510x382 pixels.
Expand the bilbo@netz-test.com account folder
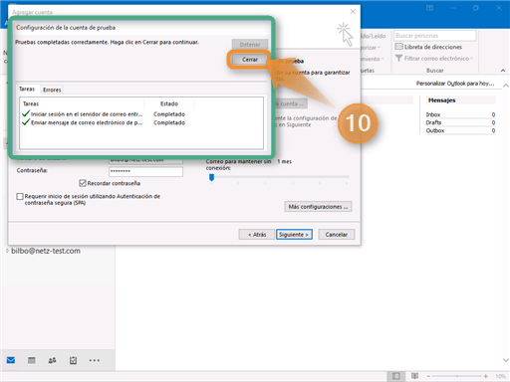click(x=7, y=251)
